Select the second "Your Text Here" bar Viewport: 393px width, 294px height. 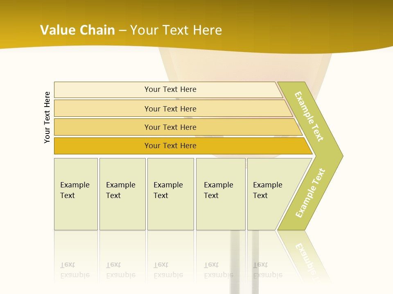[x=170, y=109]
